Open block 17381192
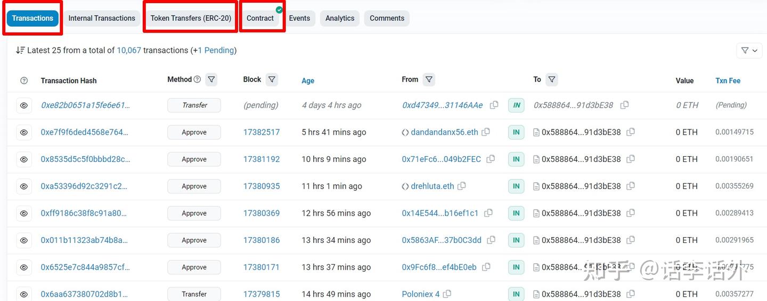Viewport: 767px width, 301px height. click(x=262, y=159)
